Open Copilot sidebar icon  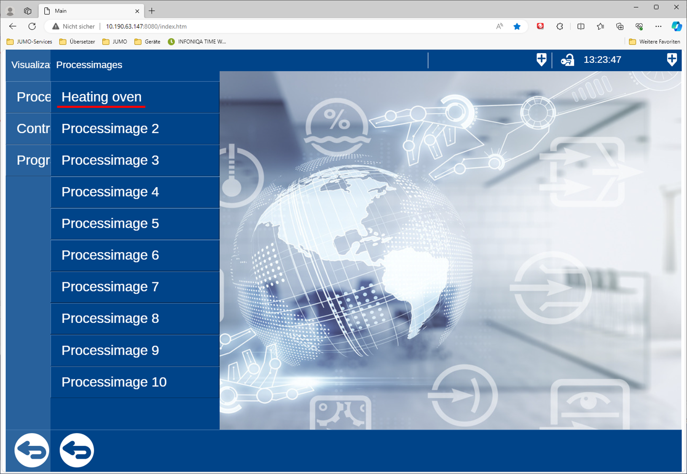[676, 26]
